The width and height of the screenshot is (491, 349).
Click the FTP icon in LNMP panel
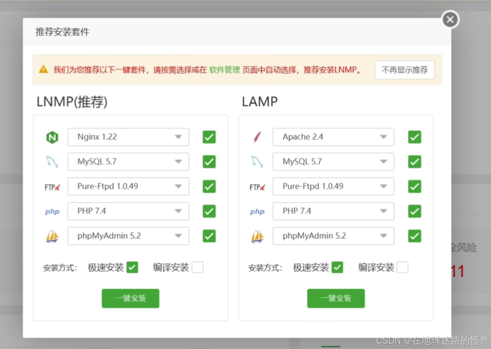[52, 187]
